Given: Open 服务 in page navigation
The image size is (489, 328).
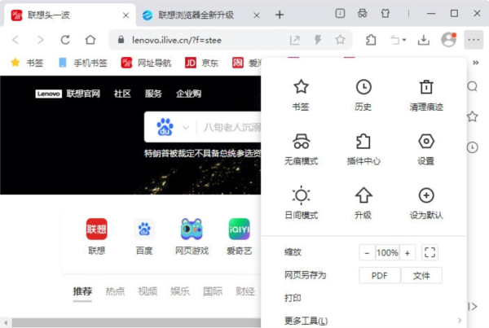Looking at the screenshot, I should pyautogui.click(x=153, y=94).
